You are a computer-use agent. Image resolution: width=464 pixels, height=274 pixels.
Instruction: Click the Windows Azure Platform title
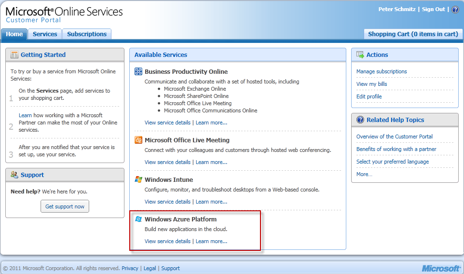[x=180, y=219]
